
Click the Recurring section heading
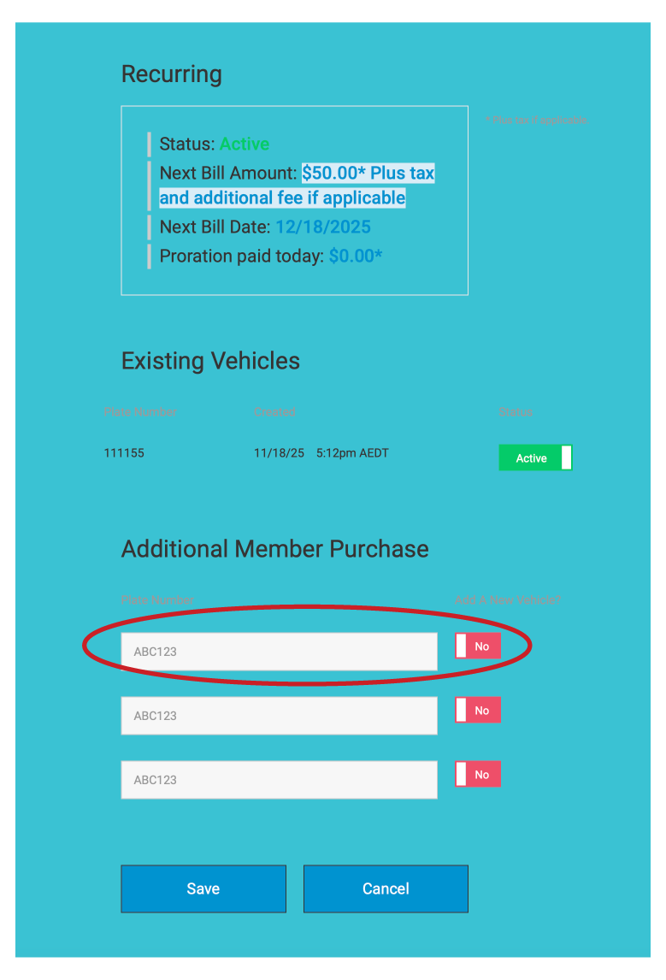pos(172,74)
